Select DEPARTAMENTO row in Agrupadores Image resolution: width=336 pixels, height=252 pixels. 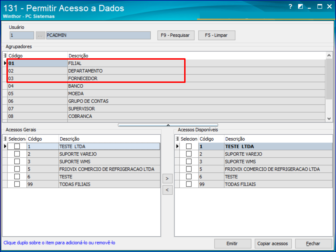pyautogui.click(x=166, y=71)
